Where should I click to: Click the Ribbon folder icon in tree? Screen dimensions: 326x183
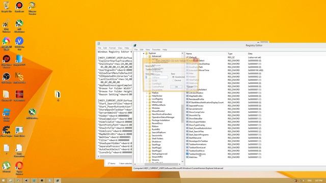click(149, 126)
